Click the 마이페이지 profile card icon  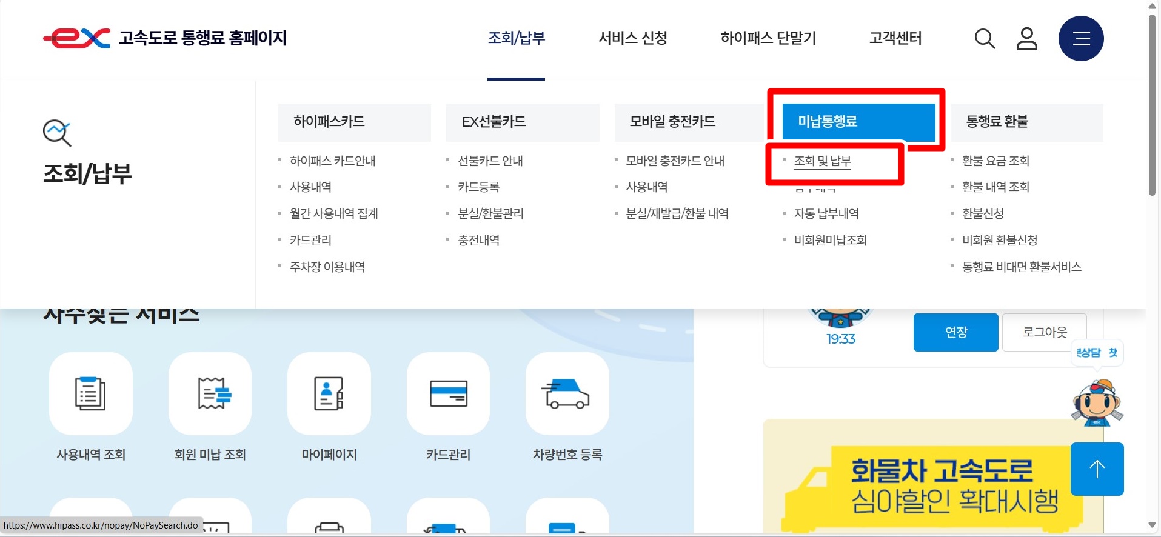tap(329, 393)
